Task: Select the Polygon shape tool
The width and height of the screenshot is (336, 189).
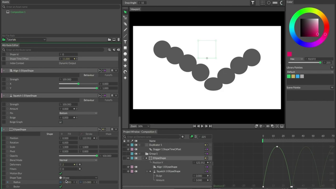Action: tap(125, 60)
